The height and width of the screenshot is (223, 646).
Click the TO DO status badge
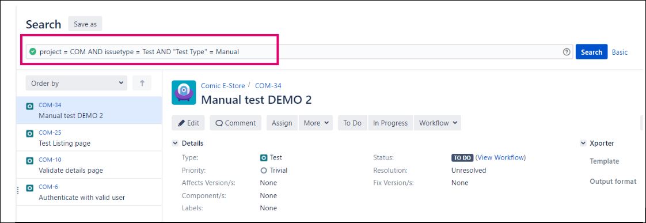pos(462,158)
